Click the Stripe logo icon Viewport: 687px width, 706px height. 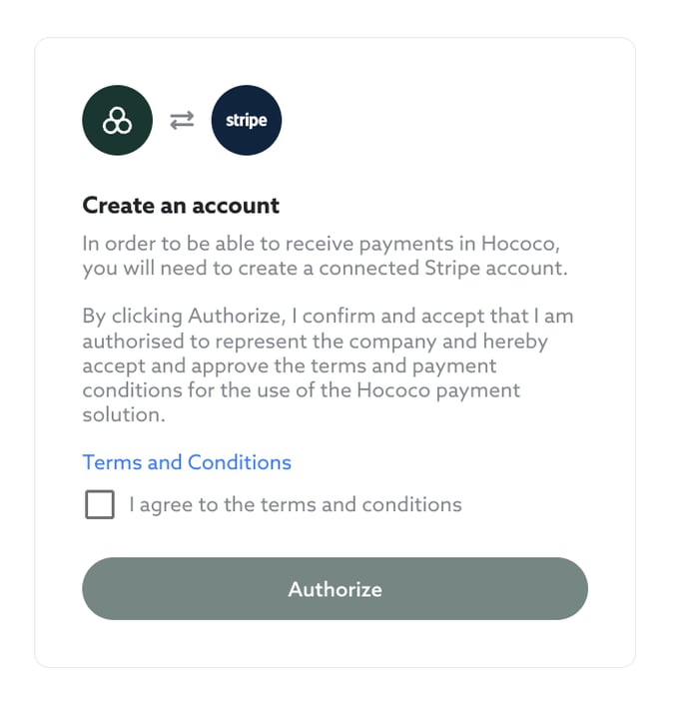click(x=247, y=121)
